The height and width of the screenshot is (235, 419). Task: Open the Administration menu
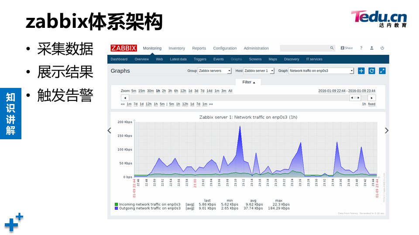[x=256, y=48]
